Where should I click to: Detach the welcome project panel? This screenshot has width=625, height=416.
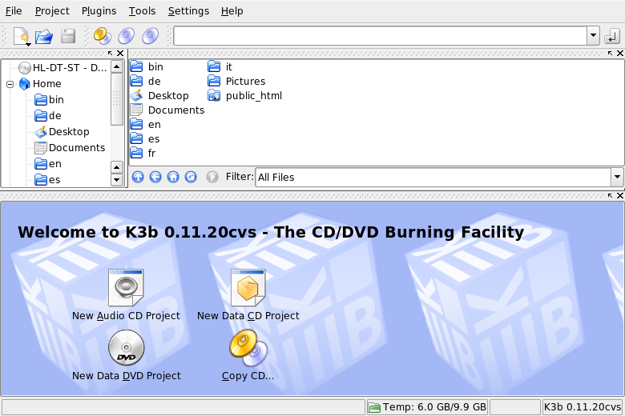[x=610, y=195]
